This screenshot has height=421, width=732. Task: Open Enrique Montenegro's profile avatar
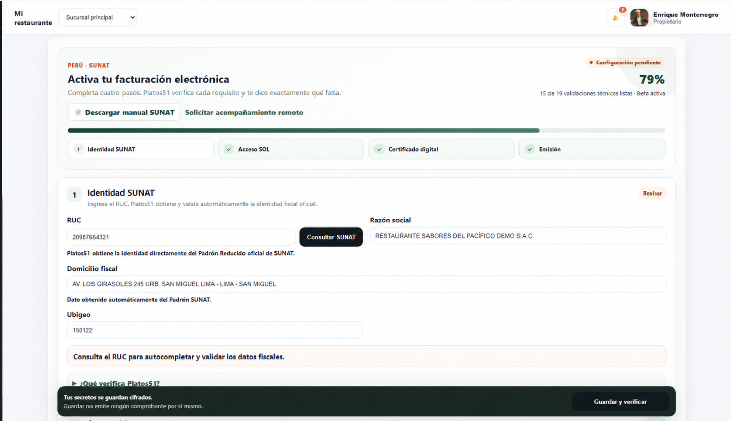639,18
